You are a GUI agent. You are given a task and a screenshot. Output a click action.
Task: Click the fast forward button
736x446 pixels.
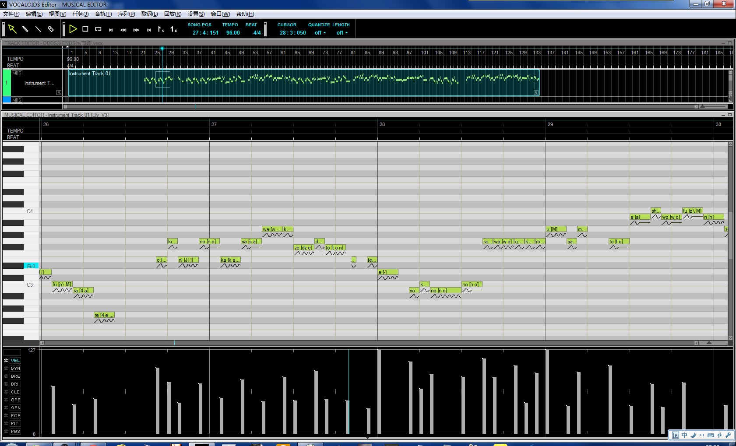[x=136, y=30]
